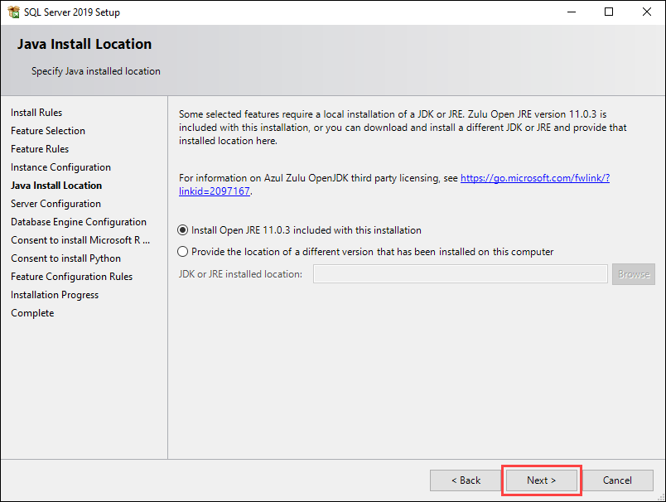Click Feature Configuration Rules step

pyautogui.click(x=72, y=277)
